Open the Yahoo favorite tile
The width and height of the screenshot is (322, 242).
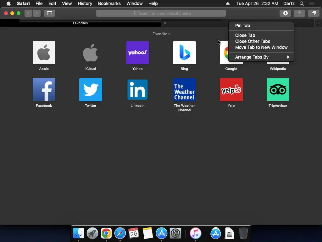click(137, 53)
